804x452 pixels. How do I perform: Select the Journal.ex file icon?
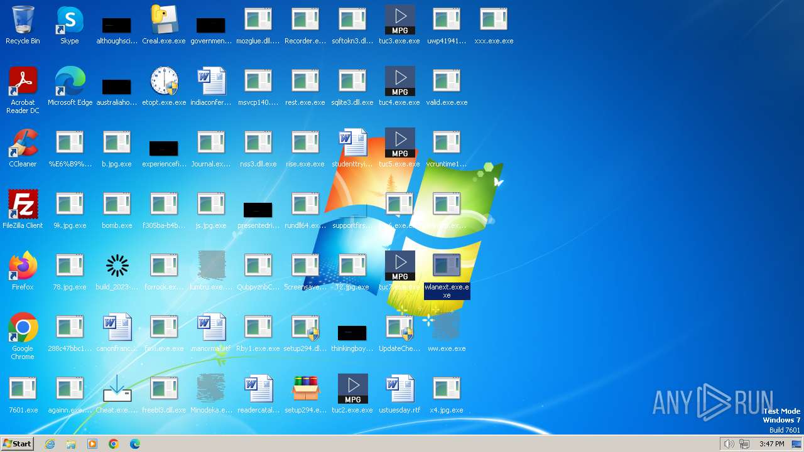pyautogui.click(x=211, y=143)
